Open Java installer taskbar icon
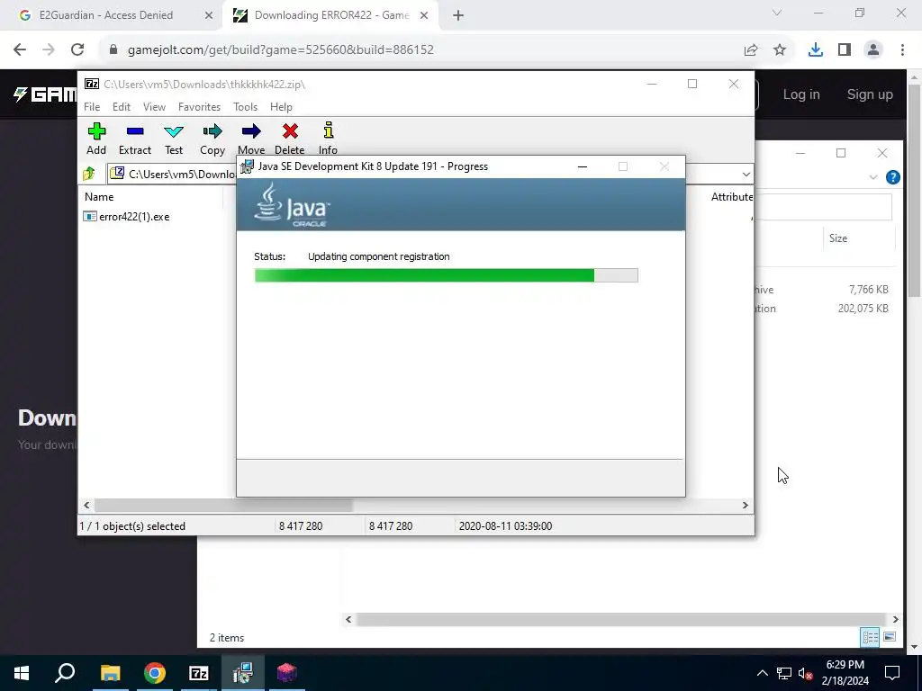Viewport: 922px width, 691px height. tap(243, 673)
